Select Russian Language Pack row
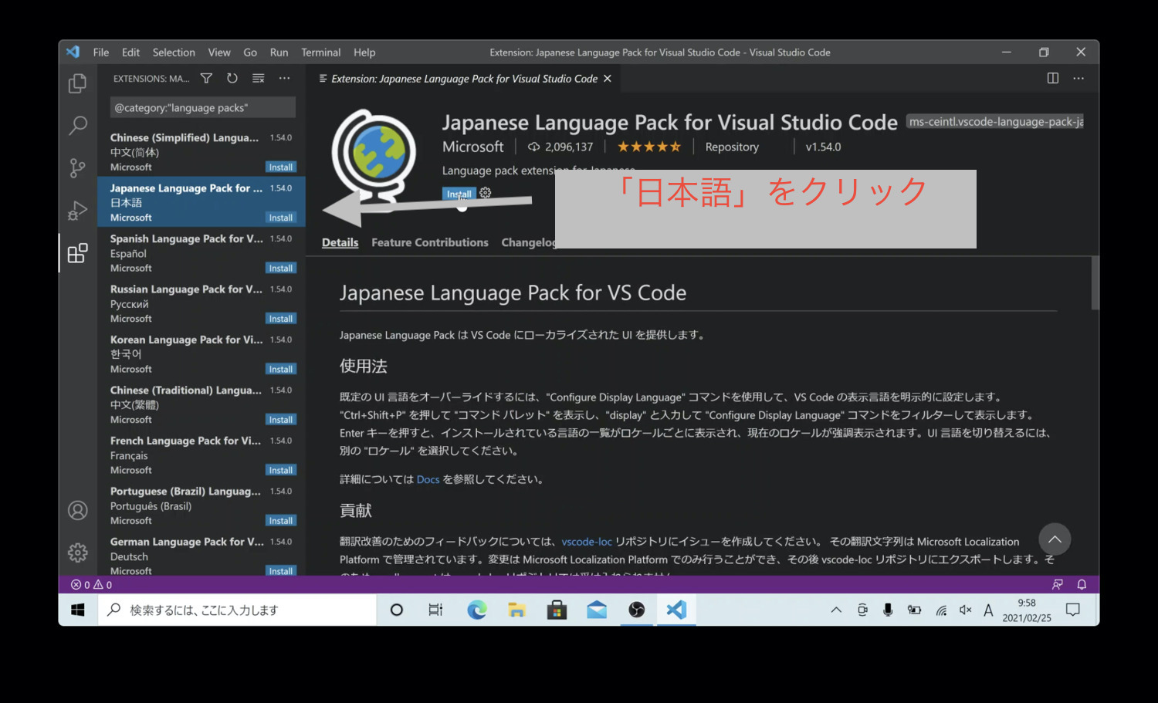This screenshot has height=703, width=1158. [x=201, y=303]
